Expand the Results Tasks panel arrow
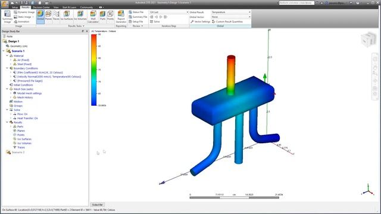This screenshot has width=381, height=214. [x=83, y=26]
